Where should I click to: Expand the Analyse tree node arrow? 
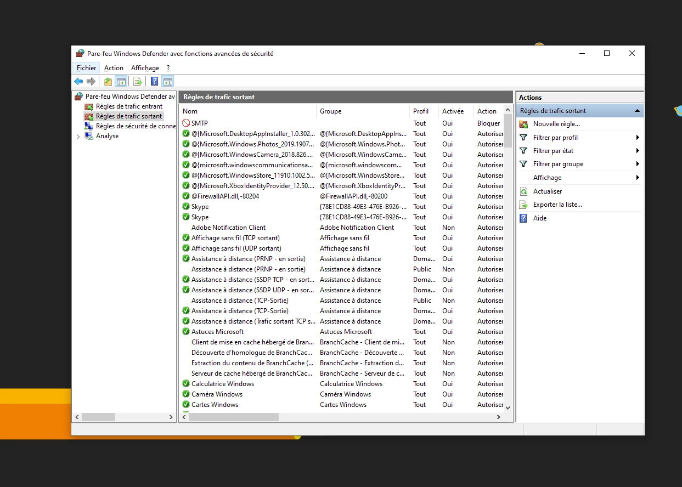coord(78,136)
